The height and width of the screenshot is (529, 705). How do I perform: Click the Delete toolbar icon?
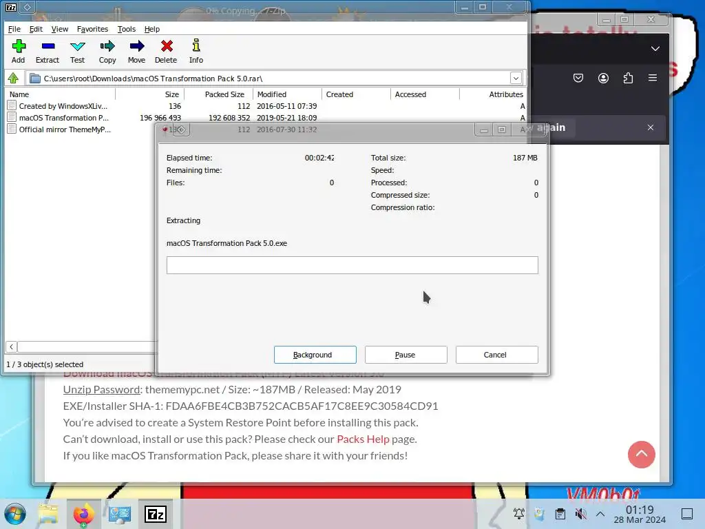166,52
